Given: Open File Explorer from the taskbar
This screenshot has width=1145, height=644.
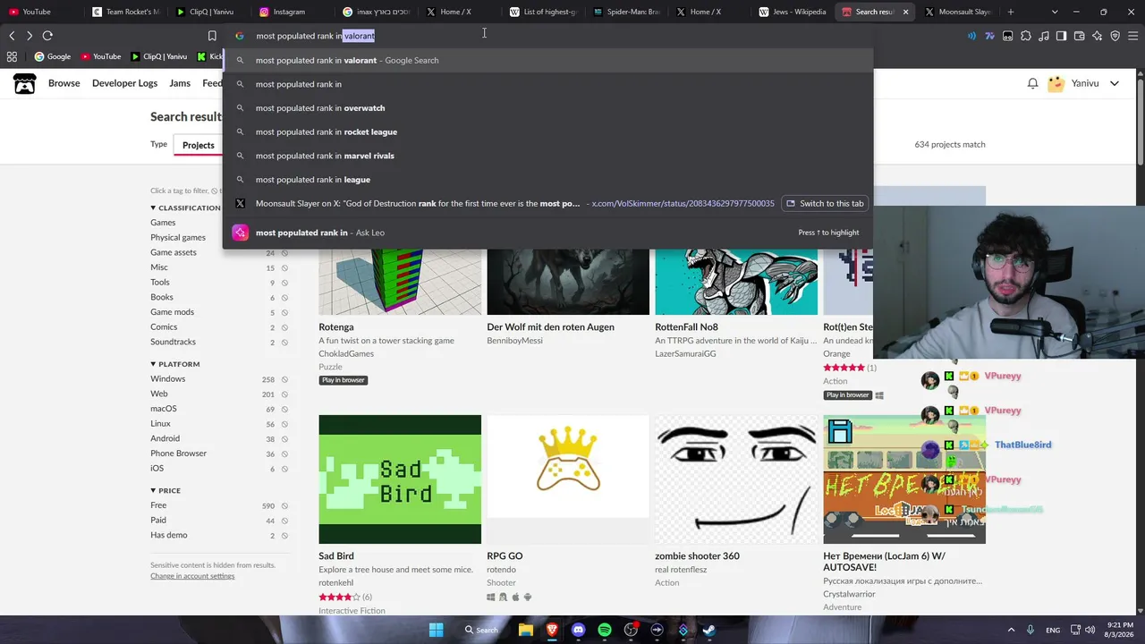Looking at the screenshot, I should coord(526,630).
